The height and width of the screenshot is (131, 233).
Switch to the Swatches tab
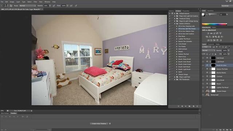pos(210,11)
